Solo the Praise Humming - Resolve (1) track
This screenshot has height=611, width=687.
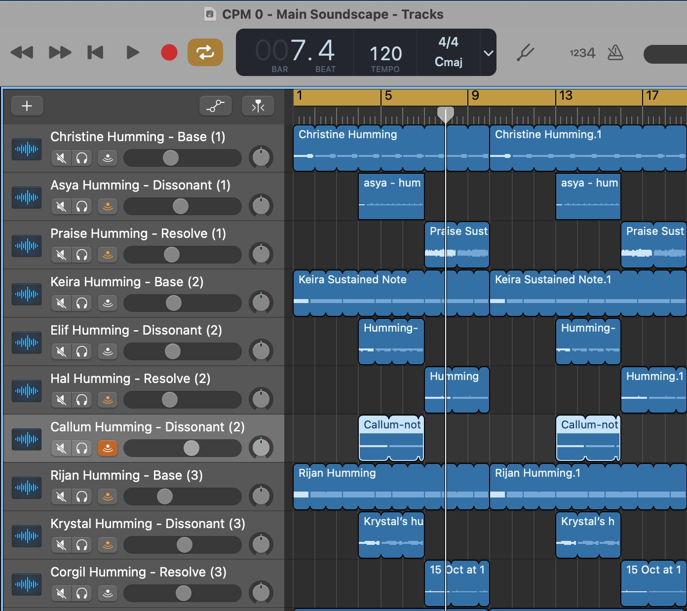(x=82, y=255)
